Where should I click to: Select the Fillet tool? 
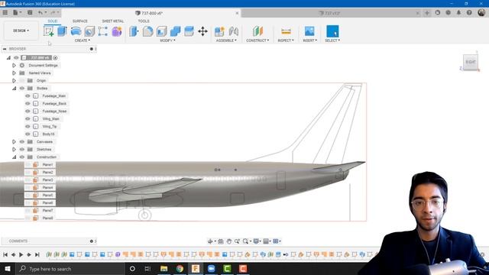point(147,31)
